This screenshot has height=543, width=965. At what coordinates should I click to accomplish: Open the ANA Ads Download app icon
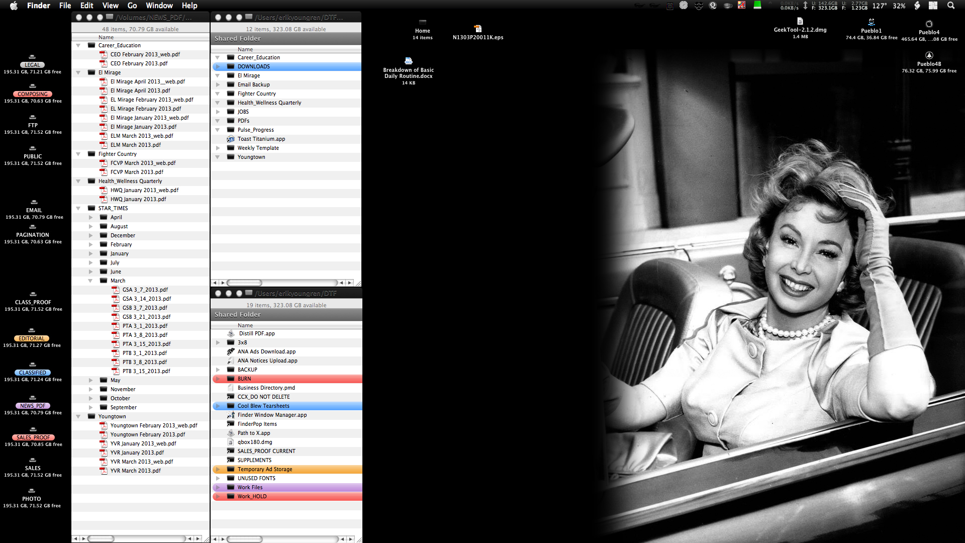[x=231, y=351]
